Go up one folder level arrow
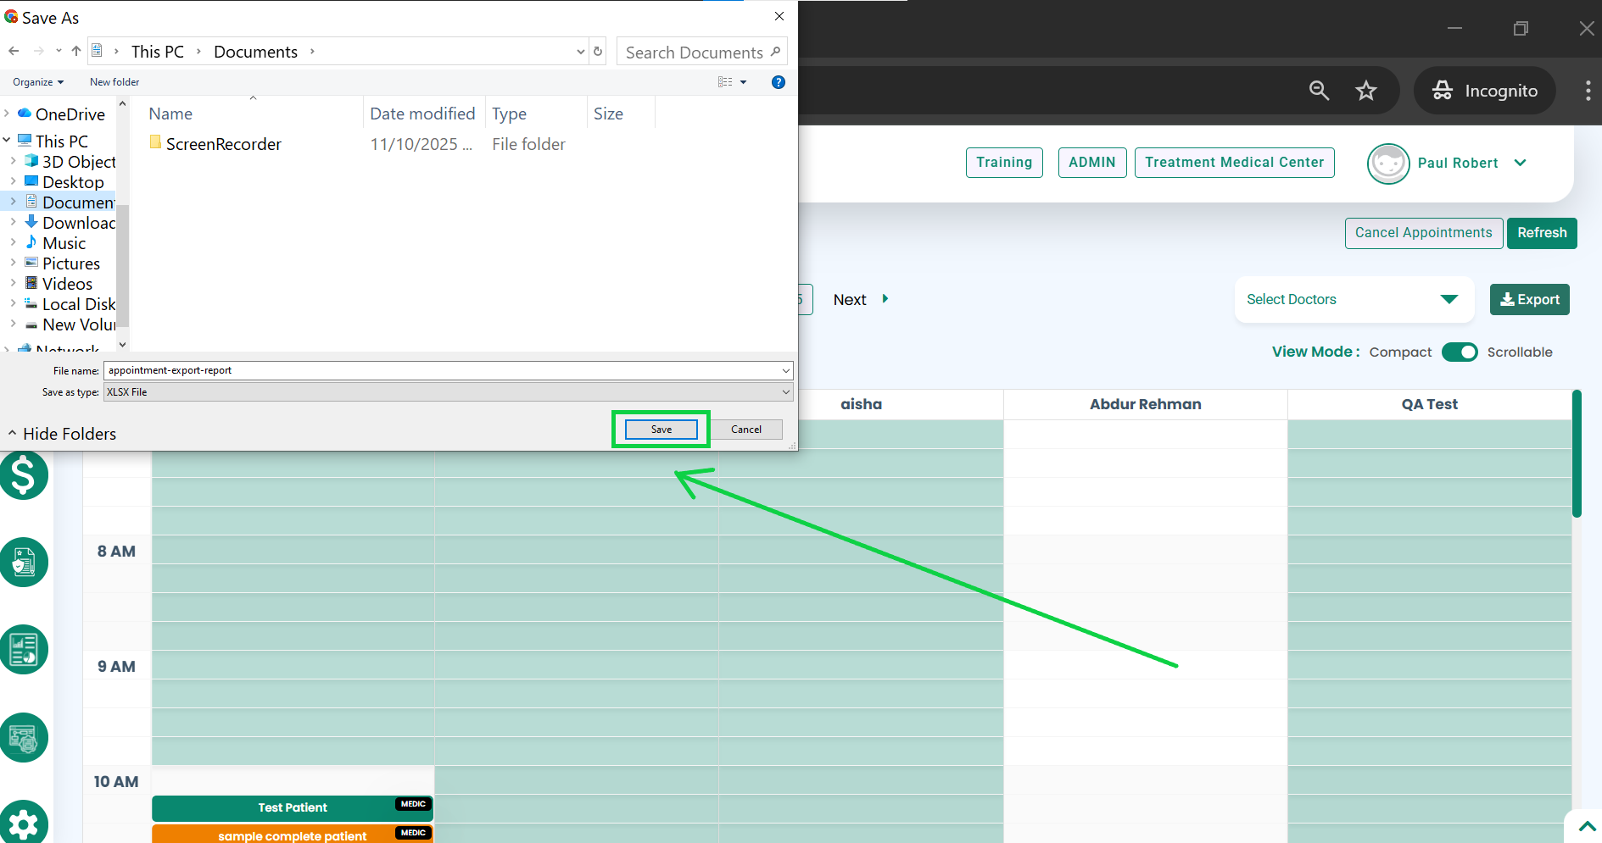1602x843 pixels. tap(76, 52)
